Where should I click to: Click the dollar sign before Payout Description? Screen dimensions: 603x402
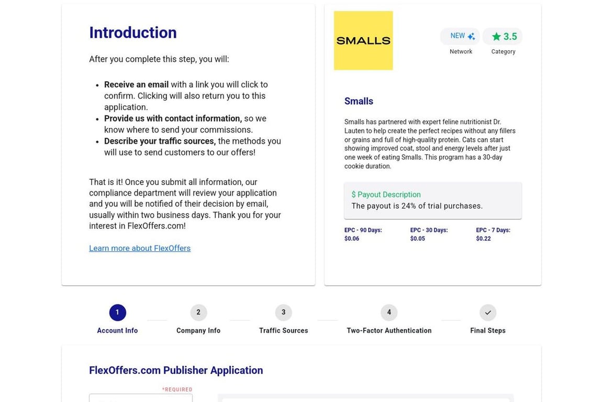click(353, 195)
